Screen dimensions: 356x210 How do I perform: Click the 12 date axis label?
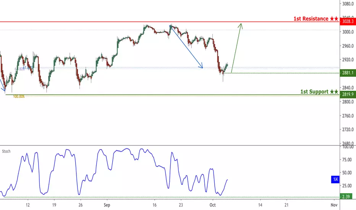tap(28, 205)
